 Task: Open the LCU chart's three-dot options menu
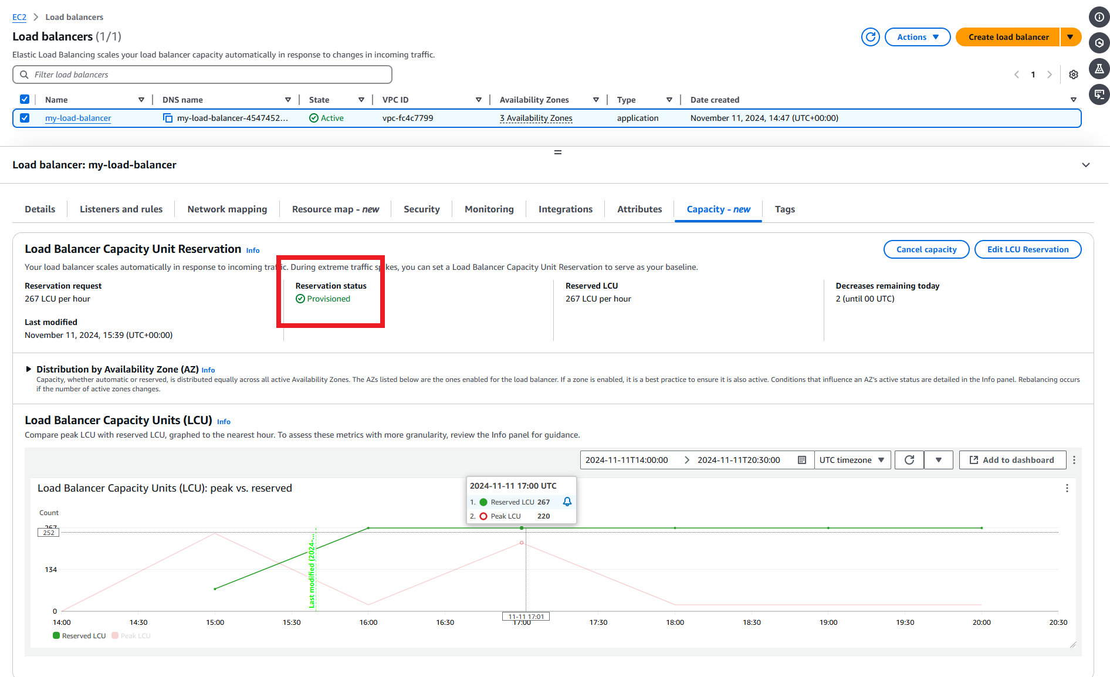pos(1067,488)
